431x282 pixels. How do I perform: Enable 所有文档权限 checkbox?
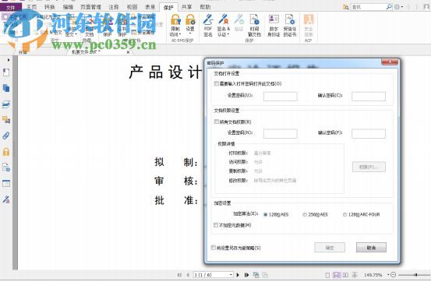click(x=217, y=122)
